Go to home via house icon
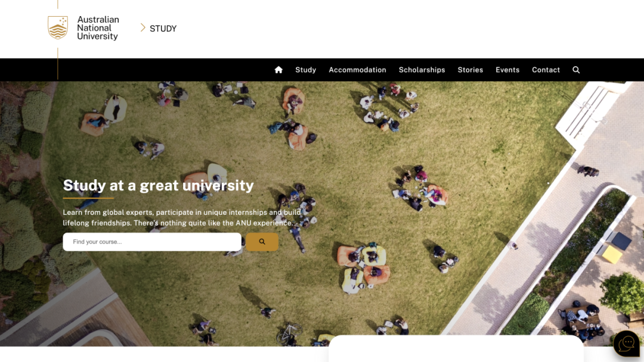644x362 pixels. (x=278, y=70)
